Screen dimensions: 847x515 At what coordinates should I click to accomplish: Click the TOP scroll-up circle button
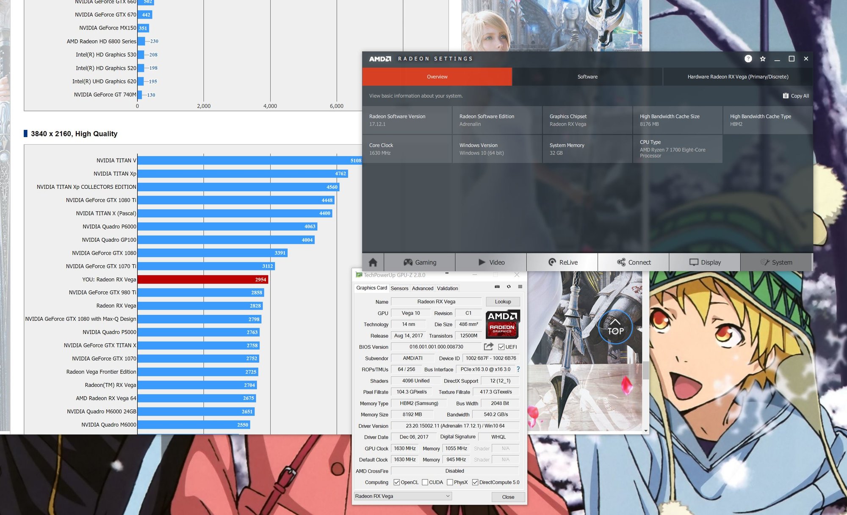point(615,328)
